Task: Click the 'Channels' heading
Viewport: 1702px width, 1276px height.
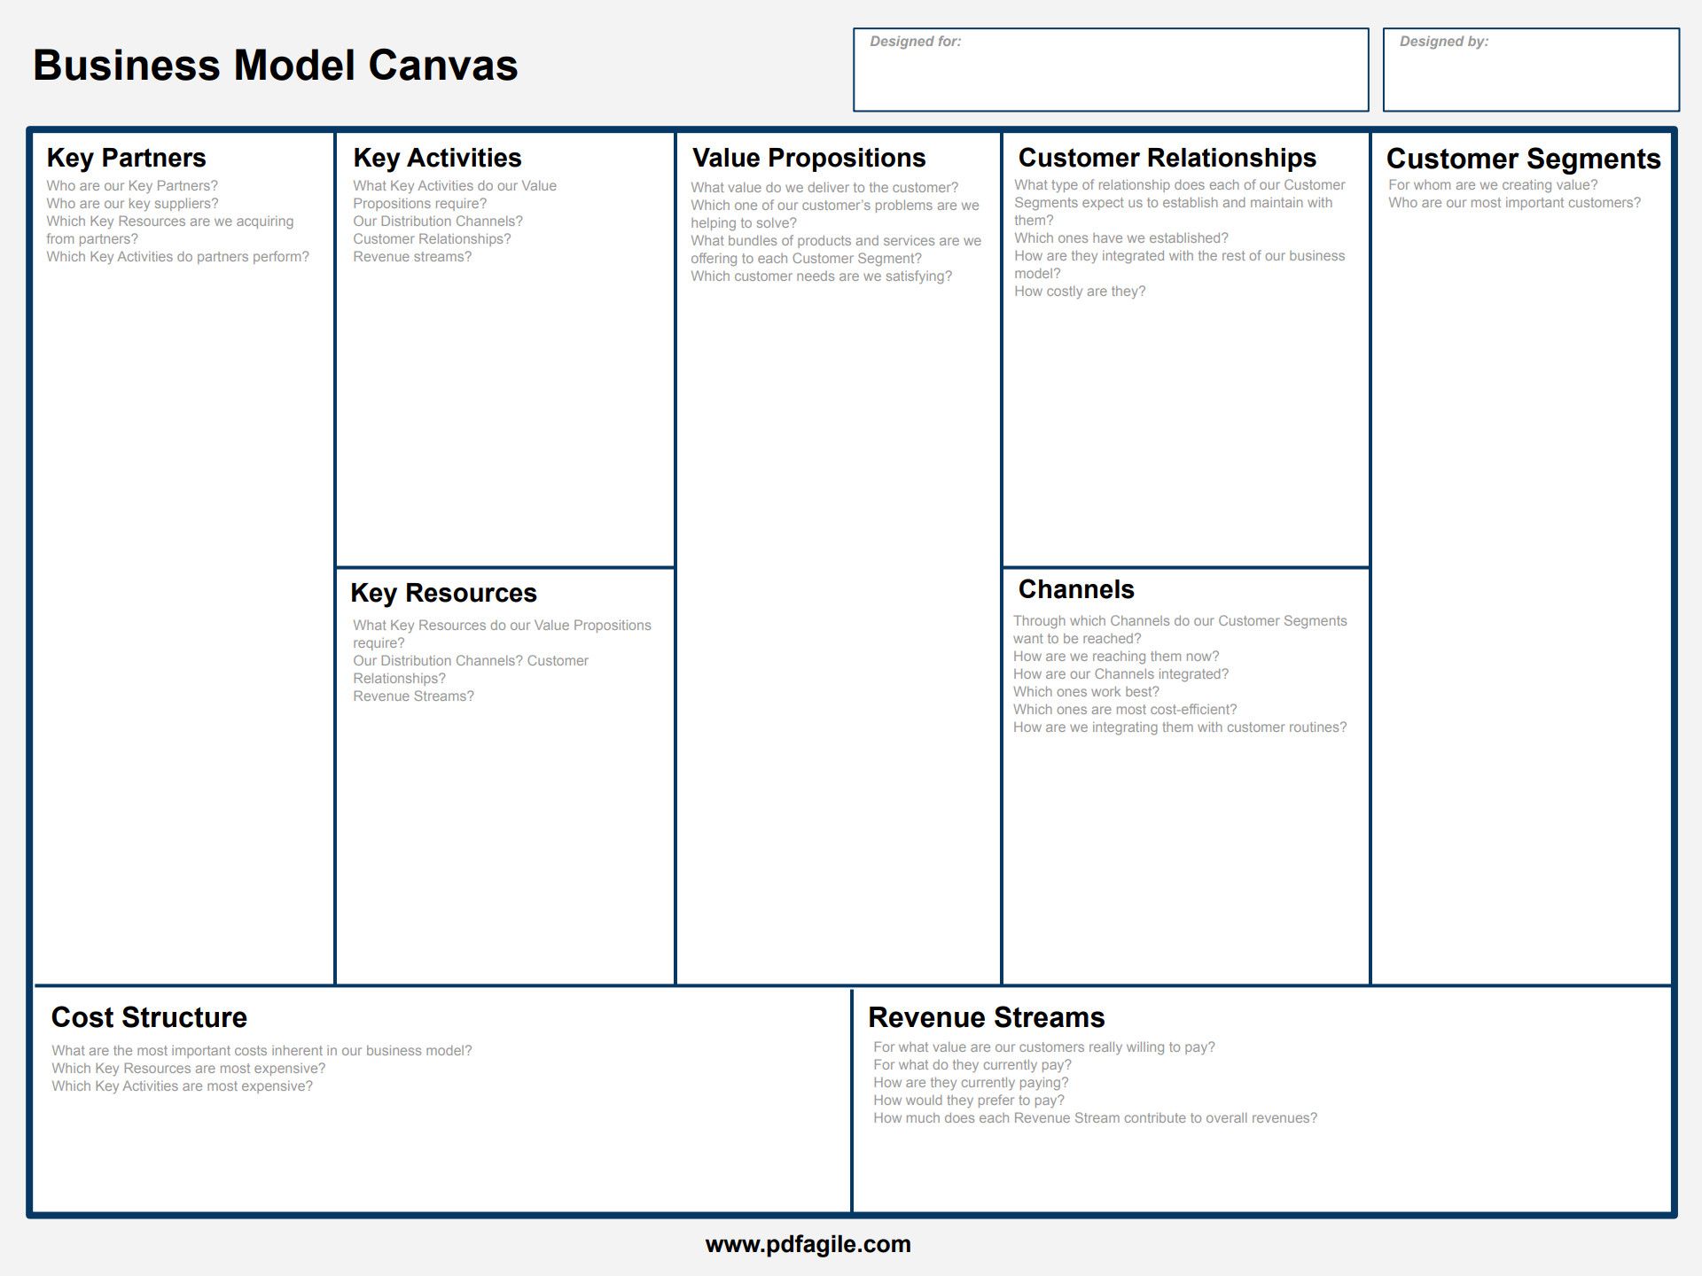Action: point(1076,589)
